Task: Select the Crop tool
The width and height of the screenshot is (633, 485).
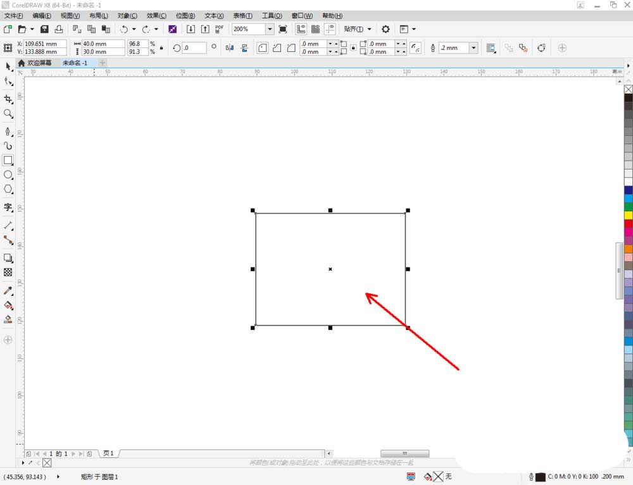Action: [x=8, y=99]
